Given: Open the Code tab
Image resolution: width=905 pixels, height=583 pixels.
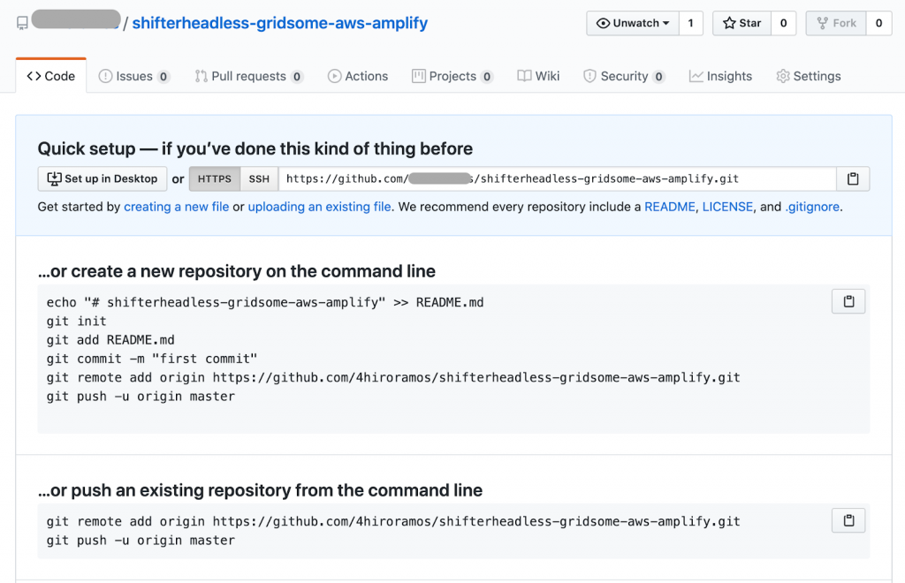Looking at the screenshot, I should (x=51, y=76).
